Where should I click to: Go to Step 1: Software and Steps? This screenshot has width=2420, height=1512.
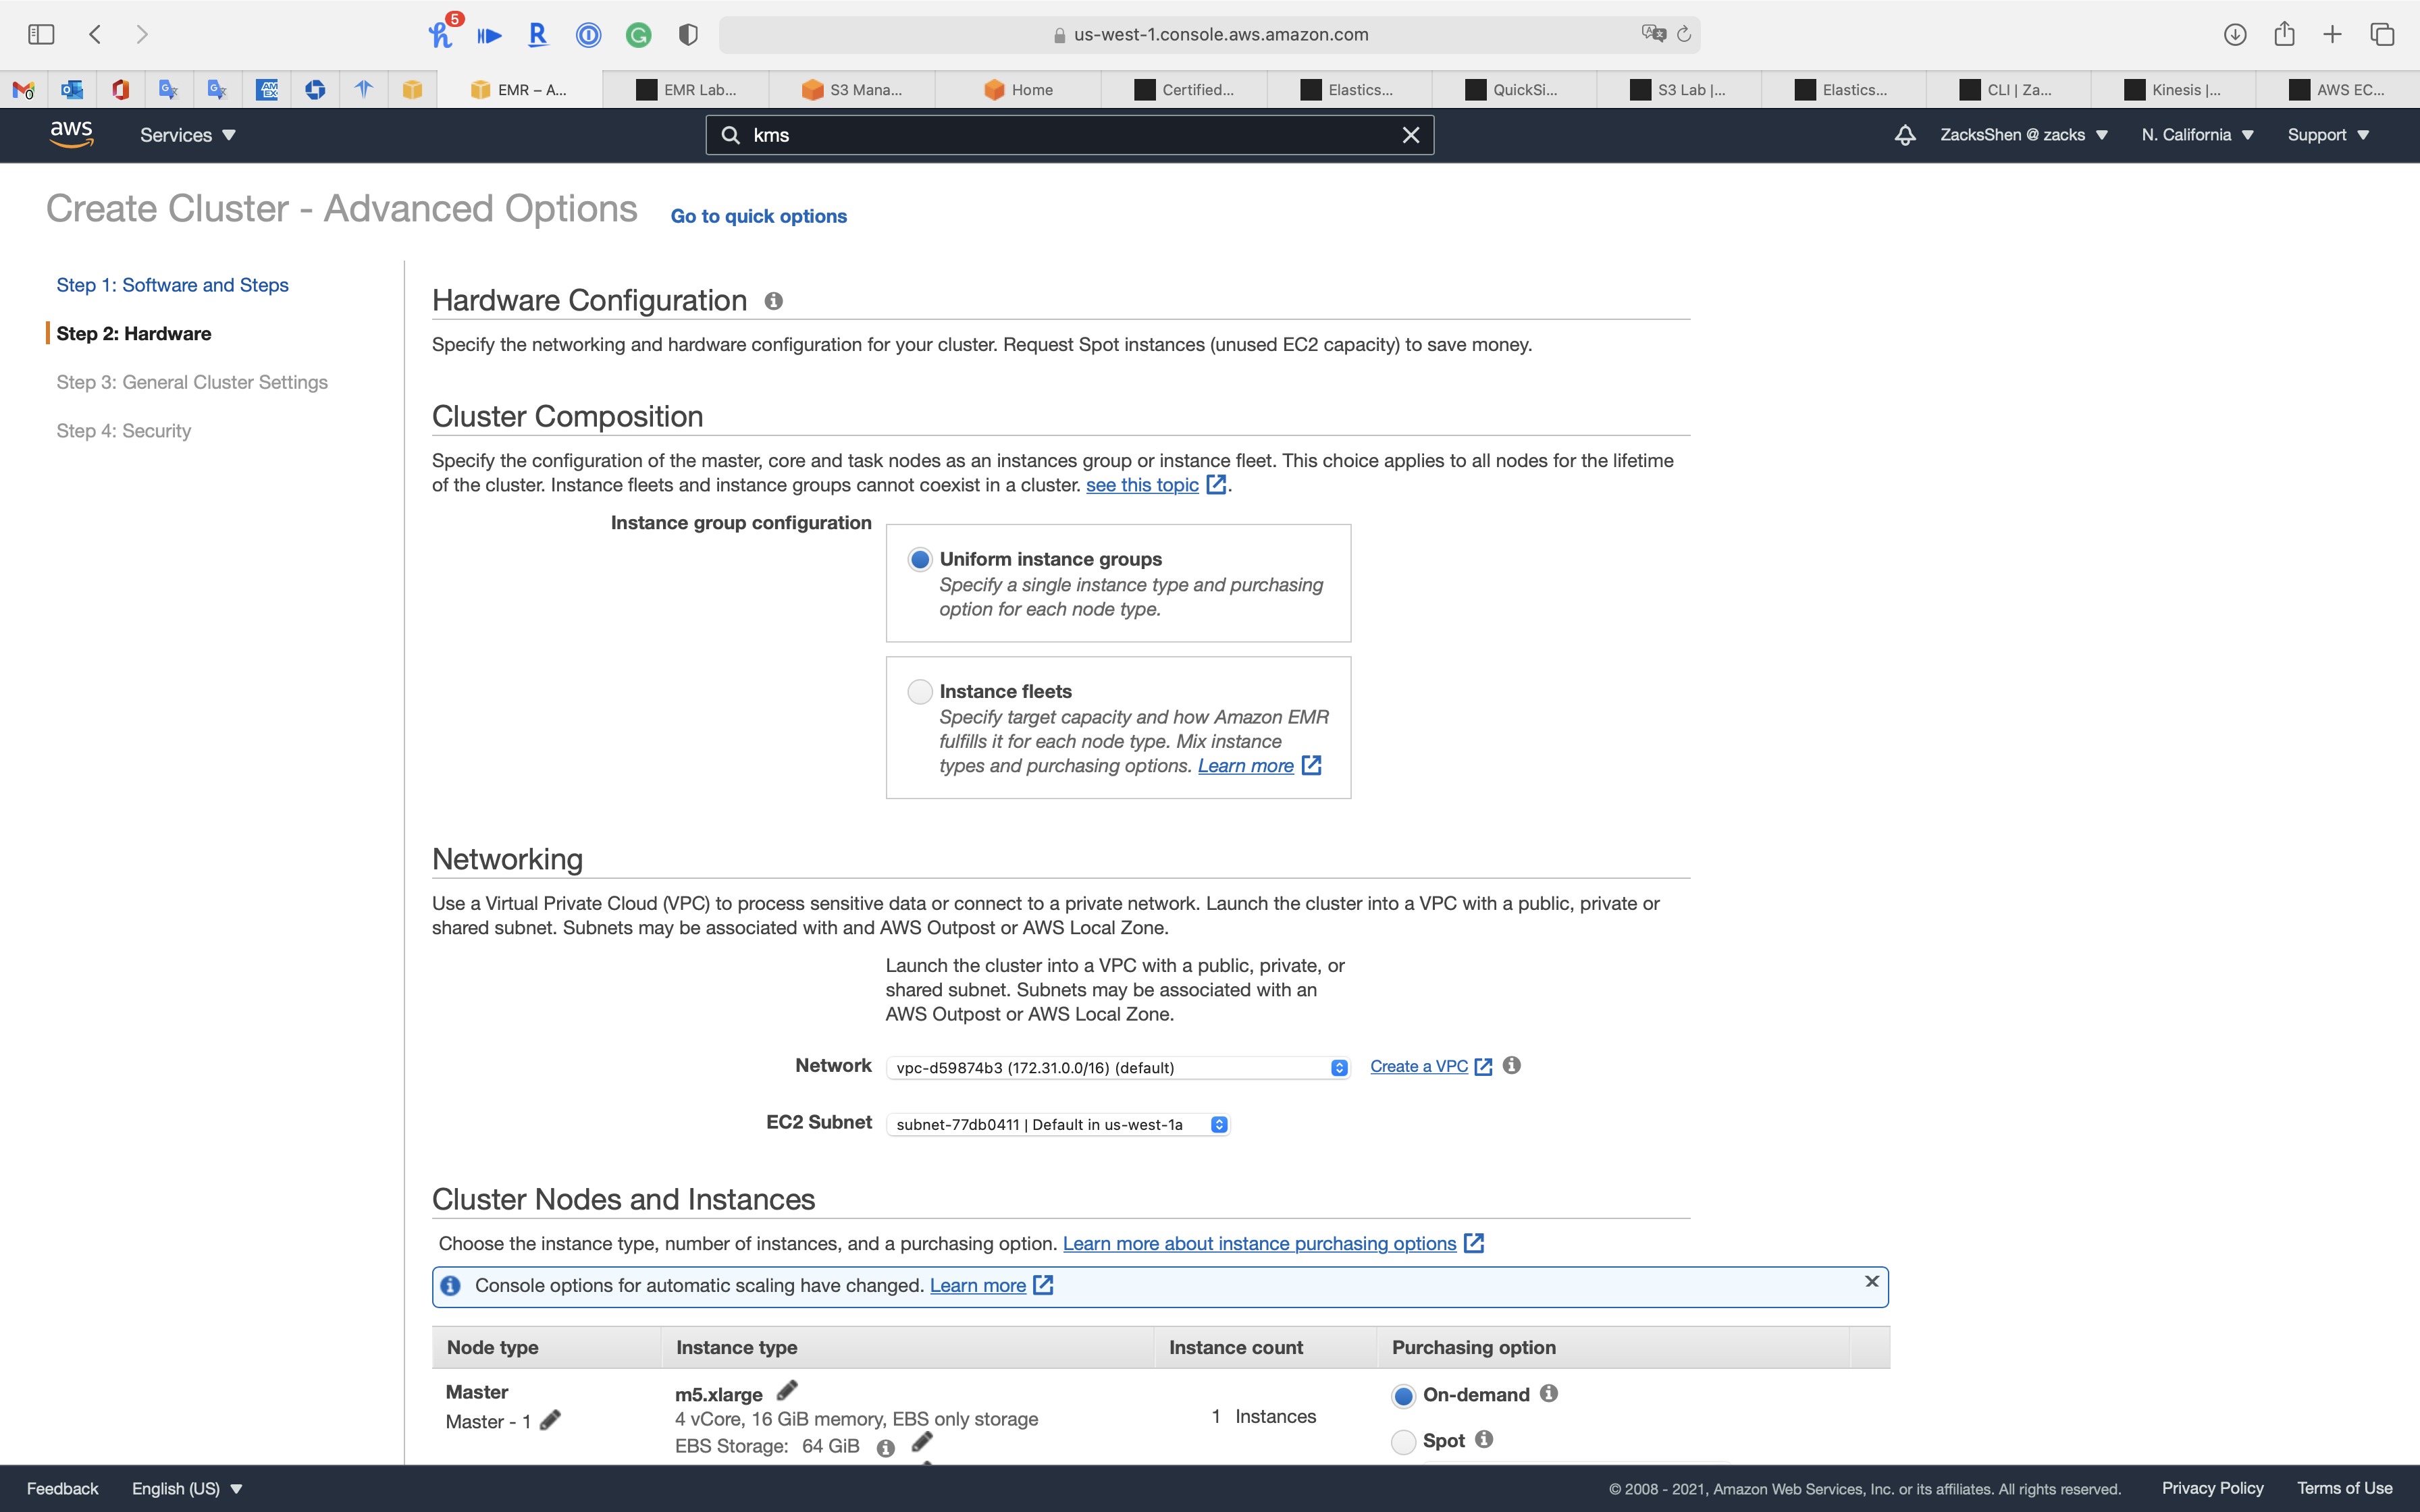pos(172,285)
